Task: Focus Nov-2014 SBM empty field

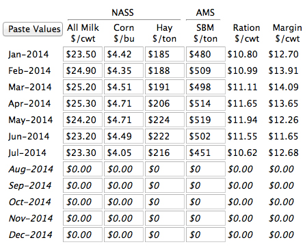Action: point(206,218)
